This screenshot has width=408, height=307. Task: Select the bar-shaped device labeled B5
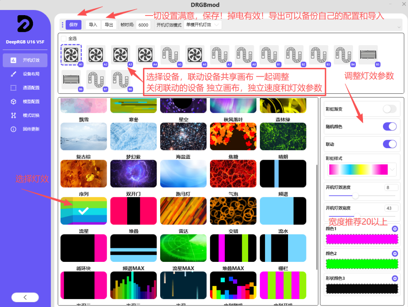[x=368, y=55]
